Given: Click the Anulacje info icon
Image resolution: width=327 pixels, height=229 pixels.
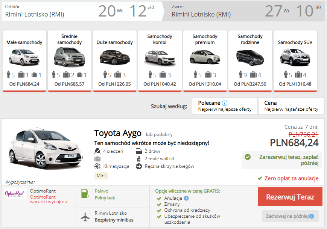Looking at the screenshot, I should [186, 198].
